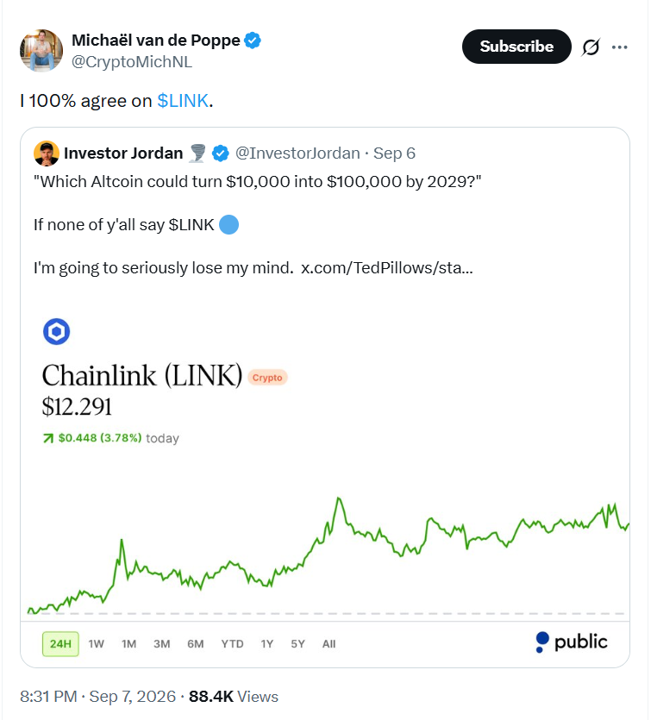The width and height of the screenshot is (651, 720).
Task: Open the $LINK cashtag link
Action: [183, 101]
